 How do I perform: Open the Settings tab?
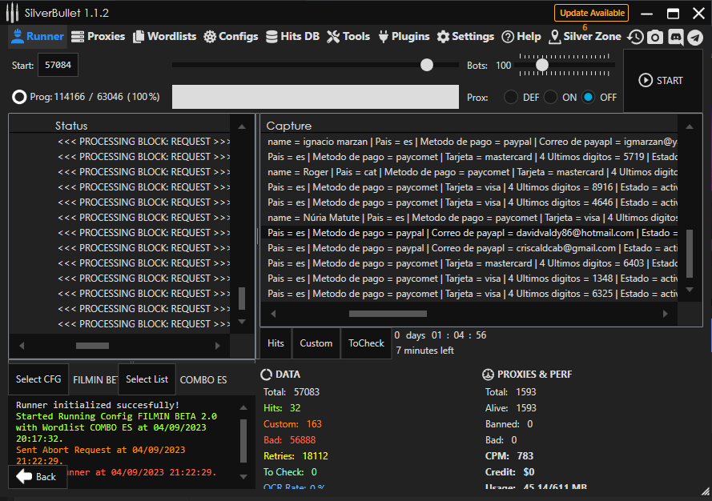point(465,36)
